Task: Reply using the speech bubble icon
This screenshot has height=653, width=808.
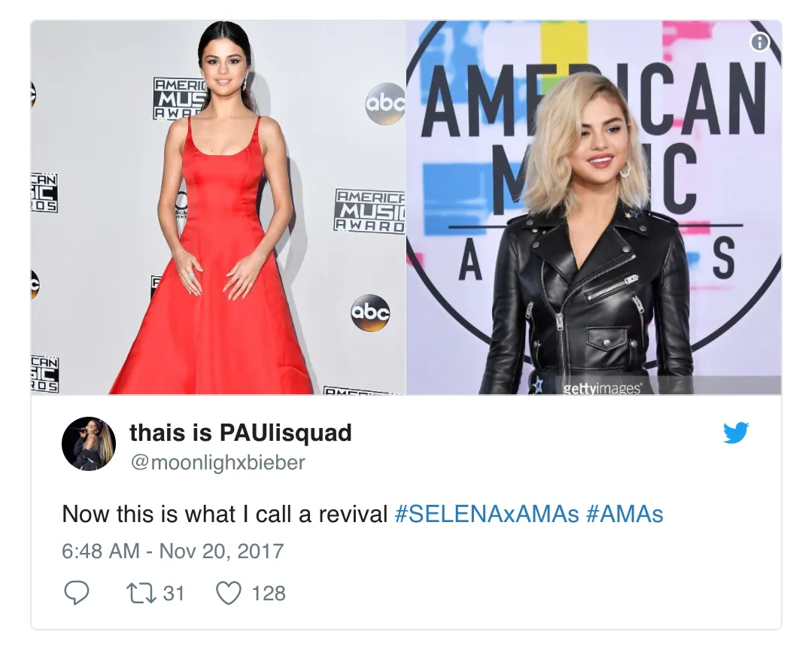Action: click(x=76, y=593)
